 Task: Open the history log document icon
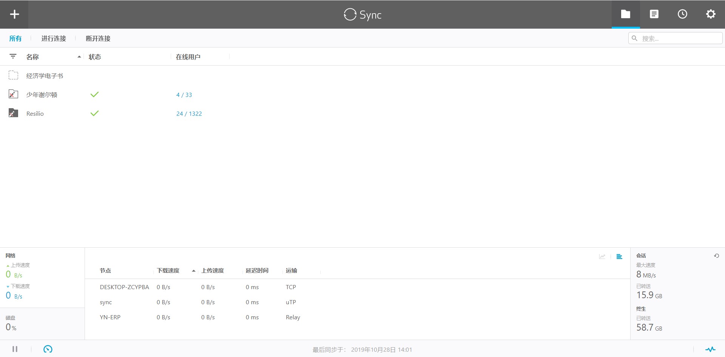654,14
